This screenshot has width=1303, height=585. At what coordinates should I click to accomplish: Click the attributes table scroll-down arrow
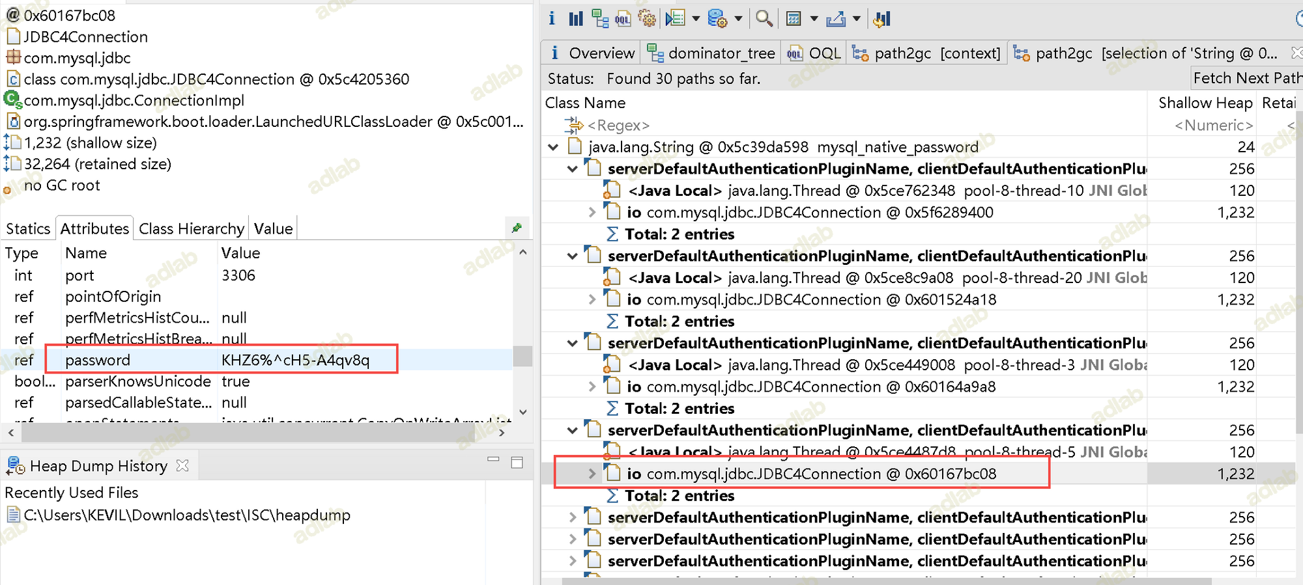tap(523, 412)
